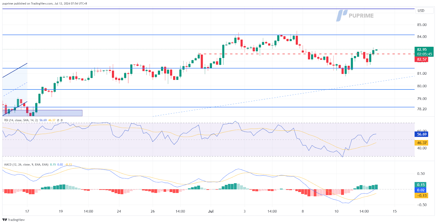Click the 0.50 MACD axis label

[421, 174]
